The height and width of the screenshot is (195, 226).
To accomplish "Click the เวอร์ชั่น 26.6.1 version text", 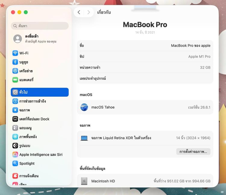I will point(199,107).
